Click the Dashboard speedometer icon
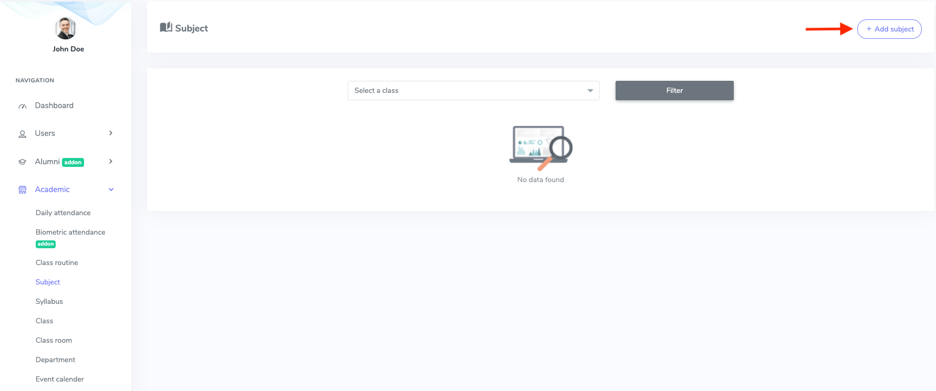The width and height of the screenshot is (936, 391). point(22,106)
